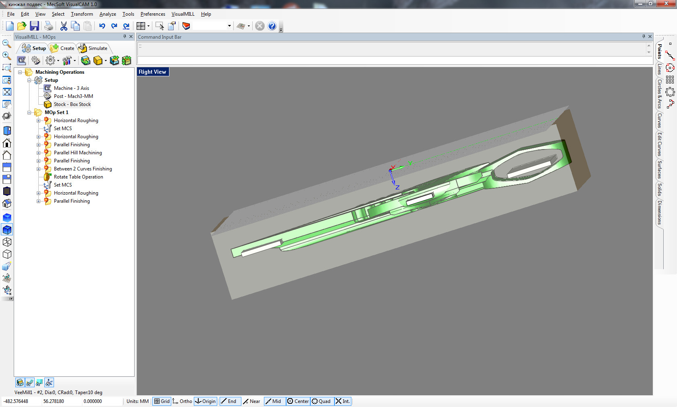Toggle Ortho mode in status bar
Screen dimensions: 677x407
(x=183, y=401)
